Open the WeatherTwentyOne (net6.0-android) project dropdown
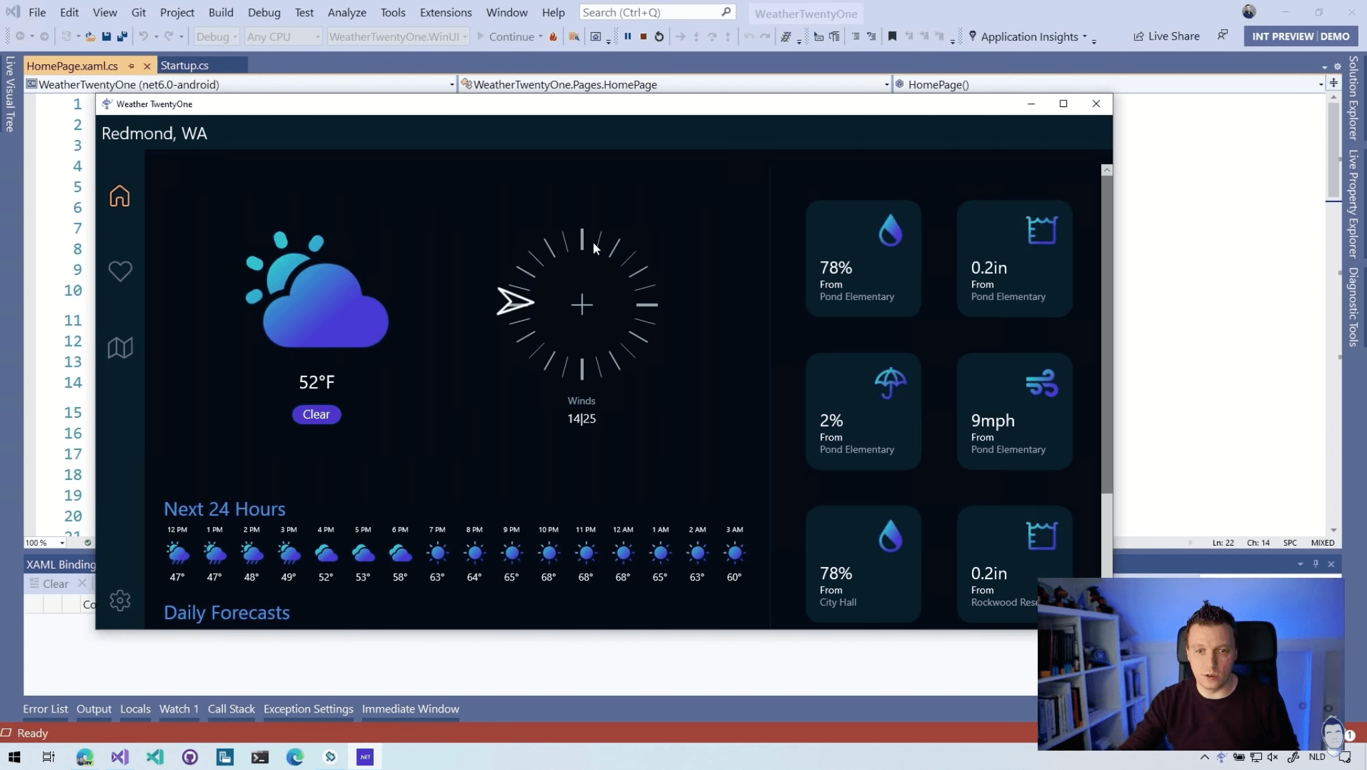 pos(241,84)
